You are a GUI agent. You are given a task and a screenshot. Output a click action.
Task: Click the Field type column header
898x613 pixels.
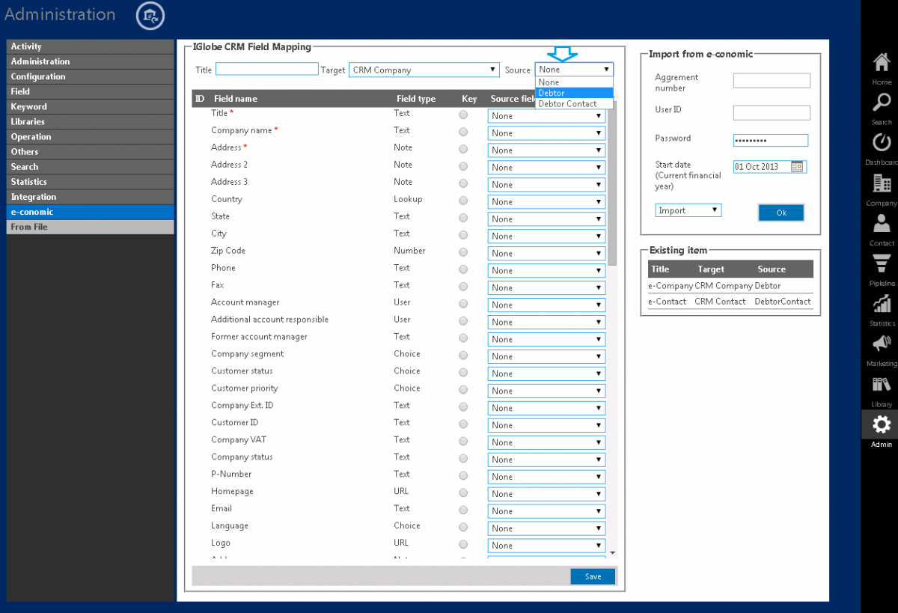point(416,99)
